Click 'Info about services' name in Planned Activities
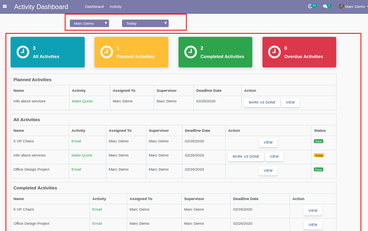368x231 pixels. coord(29,101)
